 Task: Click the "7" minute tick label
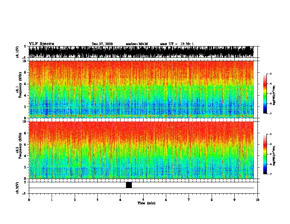189,200
